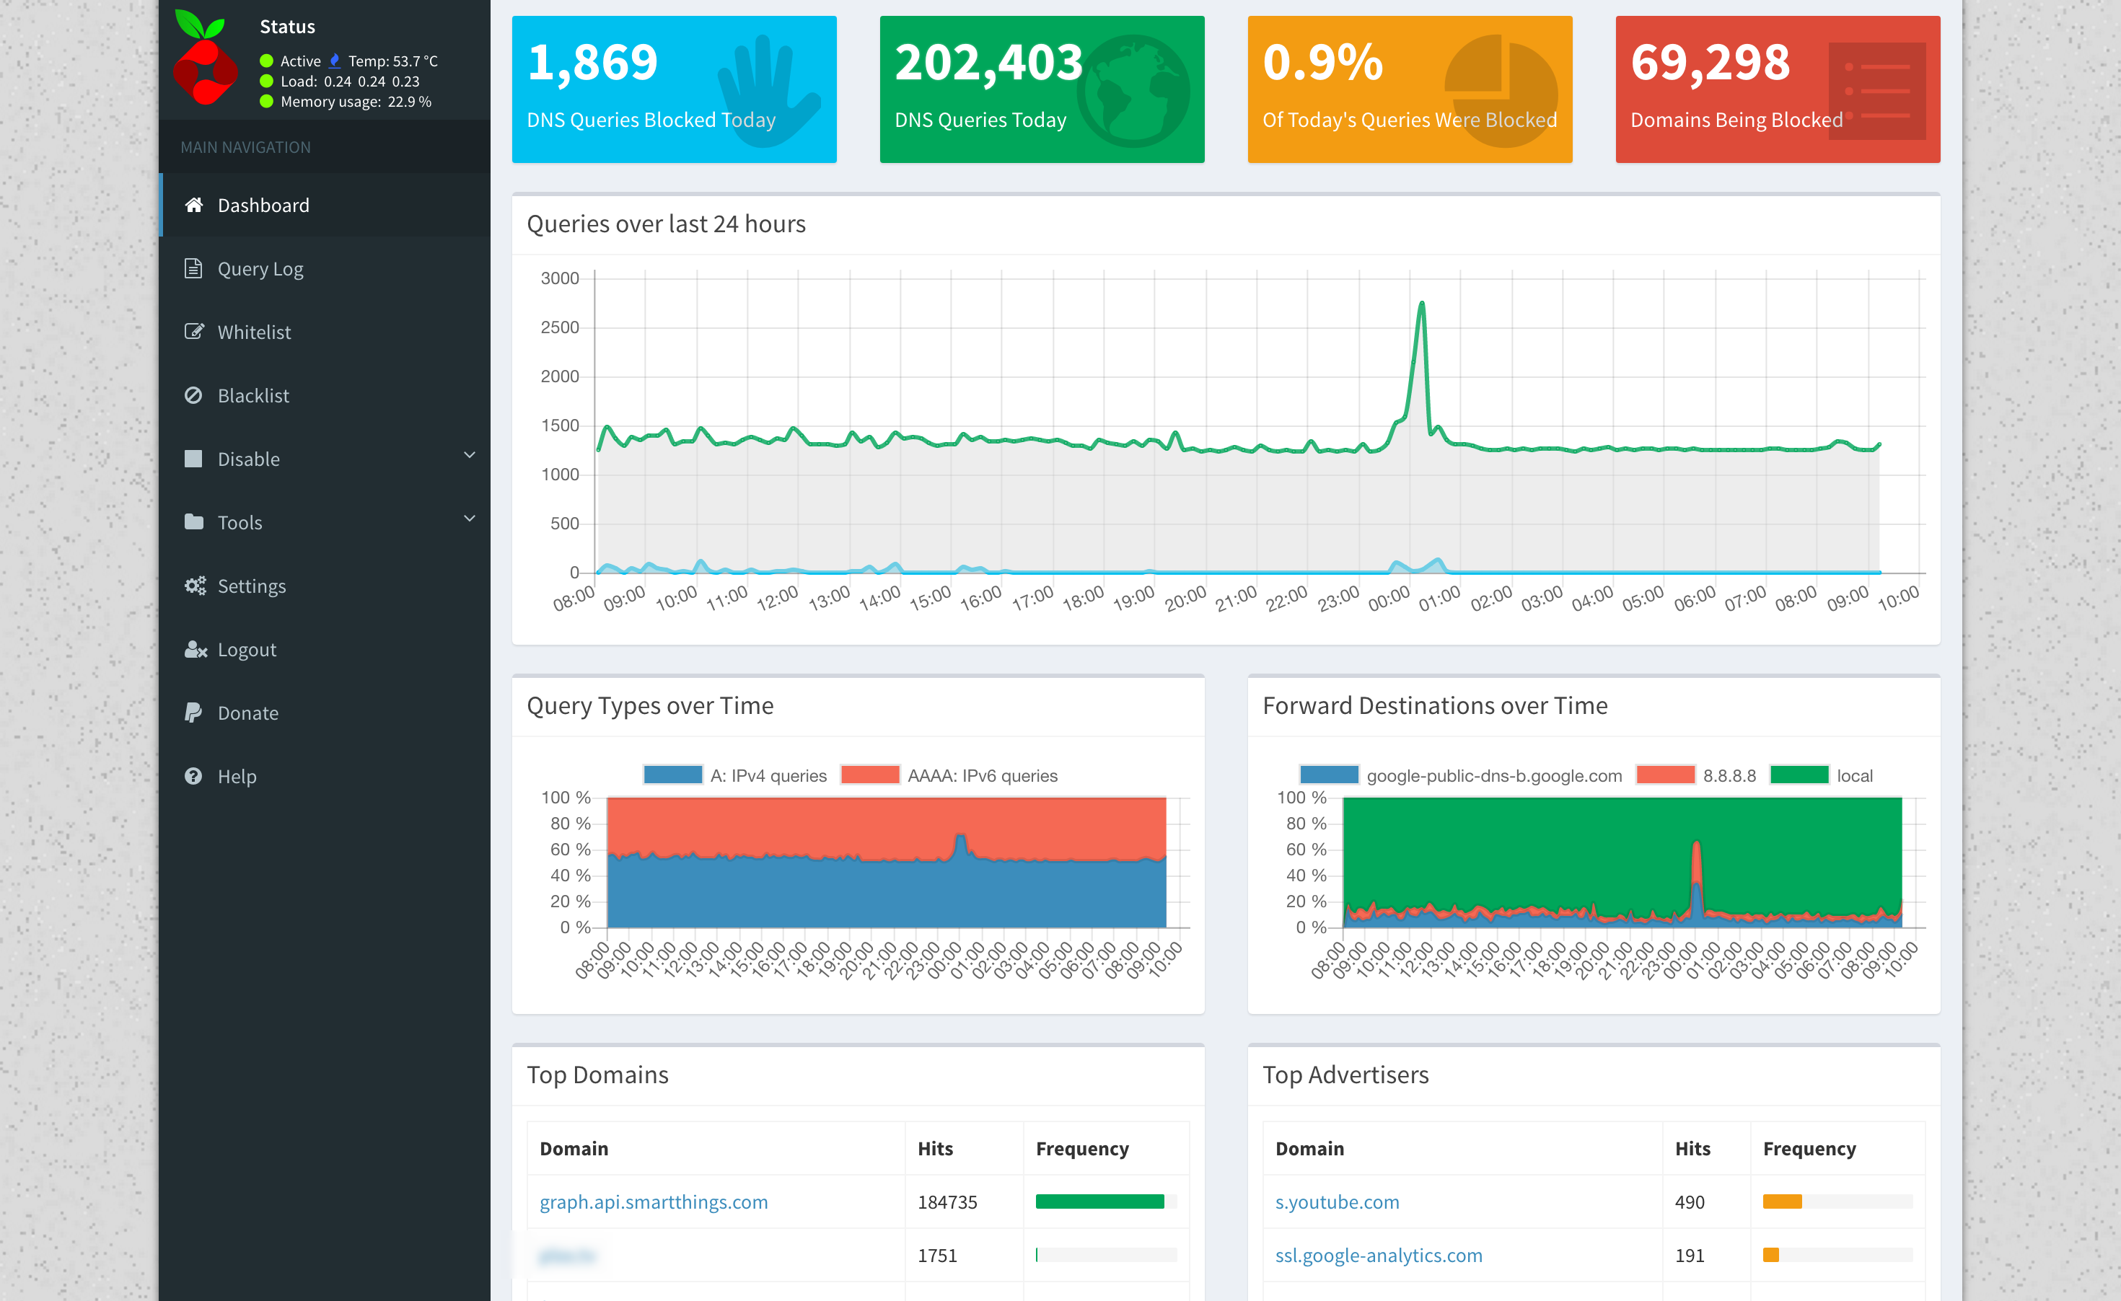Toggle google-public-dns-b.google.com legend swatch
Image resolution: width=2121 pixels, height=1301 pixels.
coord(1329,775)
